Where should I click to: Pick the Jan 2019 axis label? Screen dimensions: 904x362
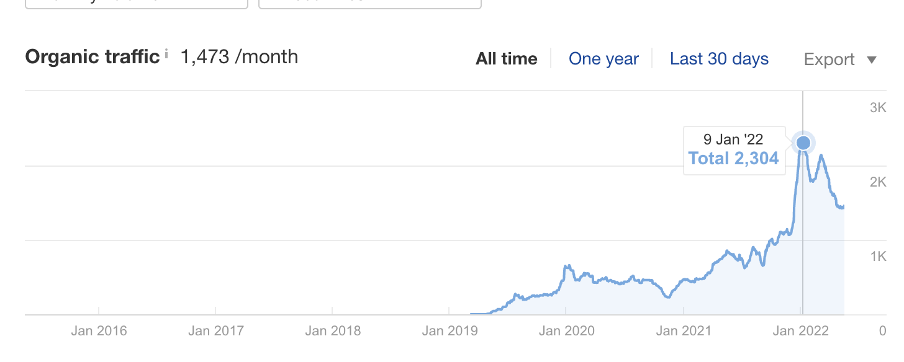450,331
